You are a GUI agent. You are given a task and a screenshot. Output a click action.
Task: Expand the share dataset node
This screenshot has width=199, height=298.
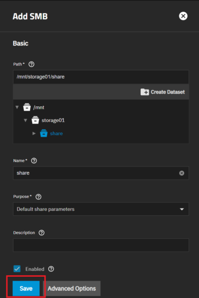34,133
